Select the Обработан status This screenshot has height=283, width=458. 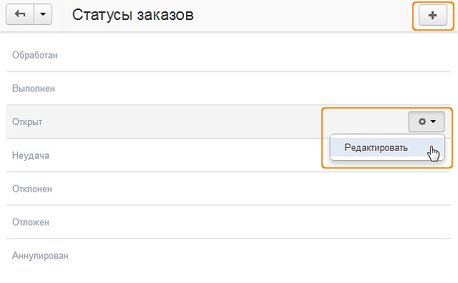tap(35, 55)
